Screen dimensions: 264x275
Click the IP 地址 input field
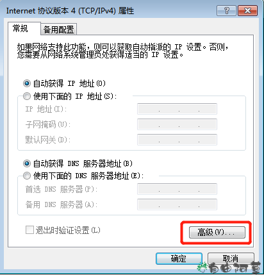click(177, 109)
